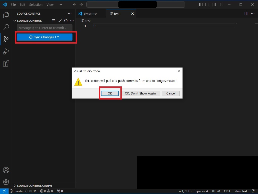Open the Run and Debug view
The width and height of the screenshot is (258, 194).
click(x=6, y=51)
